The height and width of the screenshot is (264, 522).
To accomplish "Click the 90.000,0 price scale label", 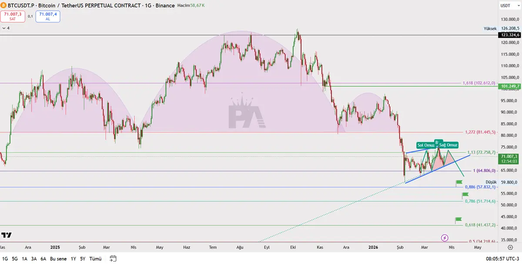I will pos(510,112).
